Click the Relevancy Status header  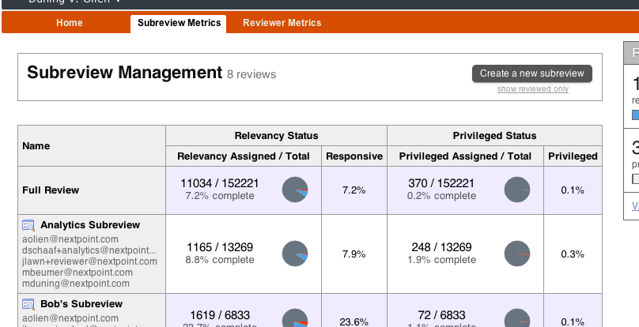coord(276,136)
